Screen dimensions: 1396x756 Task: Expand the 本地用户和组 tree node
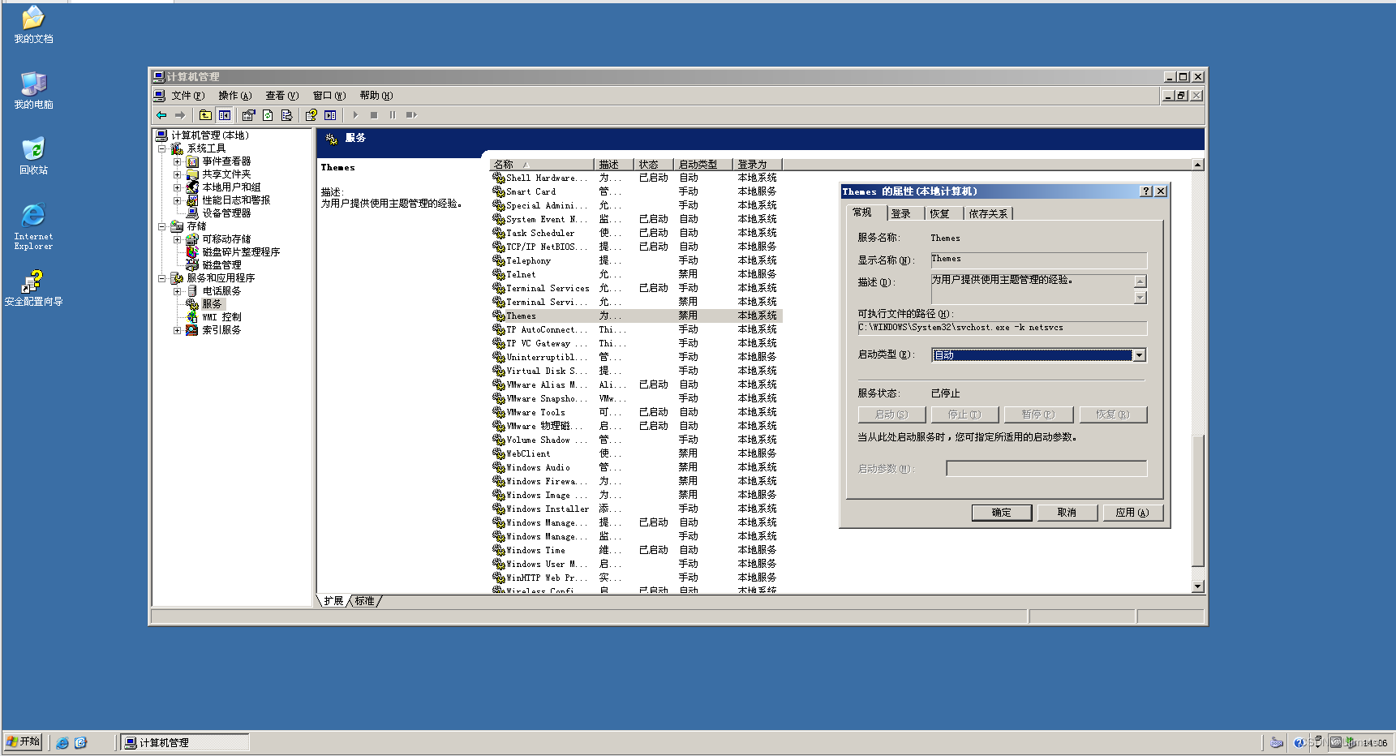click(177, 187)
